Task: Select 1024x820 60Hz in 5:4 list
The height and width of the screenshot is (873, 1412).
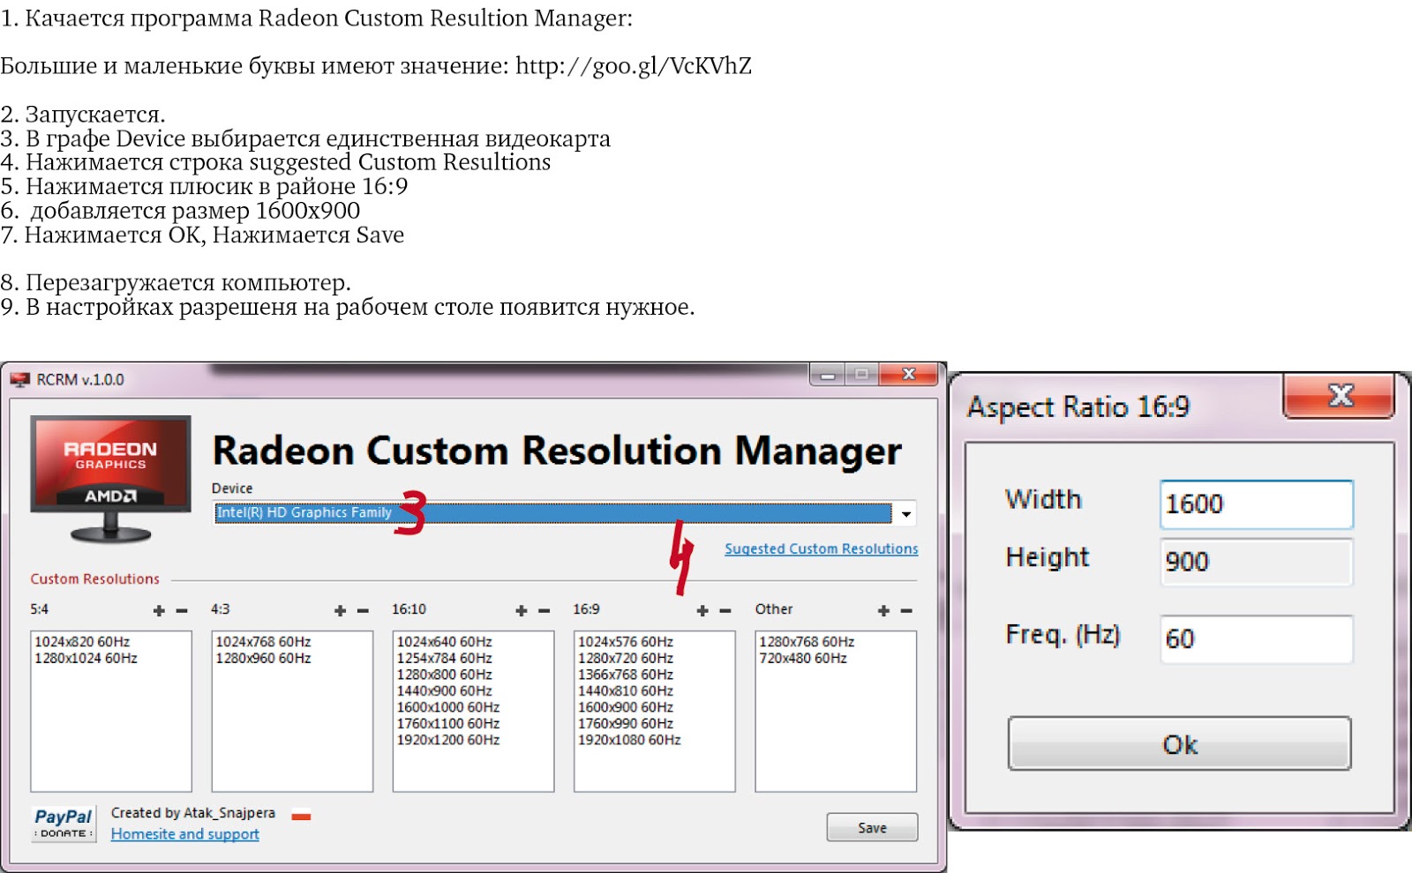Action: pos(82,642)
